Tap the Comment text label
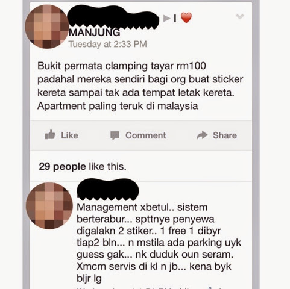Screen dimensions: 290x289 (x=146, y=135)
